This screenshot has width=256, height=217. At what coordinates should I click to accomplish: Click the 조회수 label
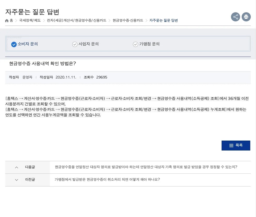pos(89,77)
